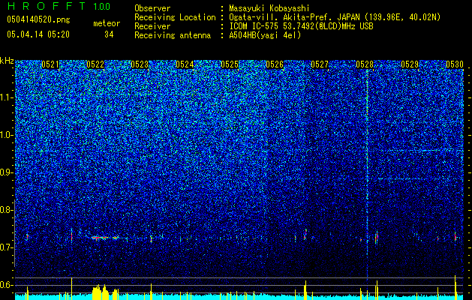Click the meteor label
472x300 pixels.
coord(107,23)
